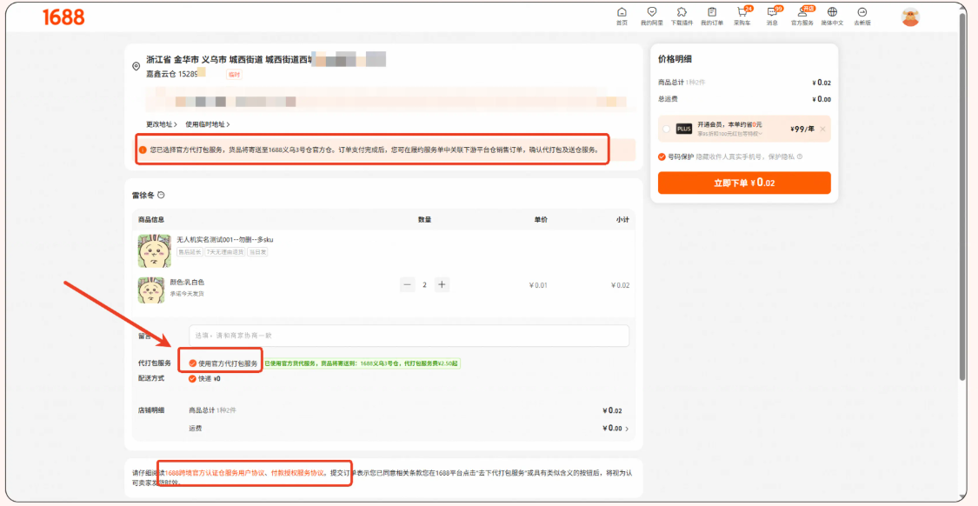Click the icon beside shop name 雷徐冬
Screen dimensions: 978x506
[x=161, y=196]
